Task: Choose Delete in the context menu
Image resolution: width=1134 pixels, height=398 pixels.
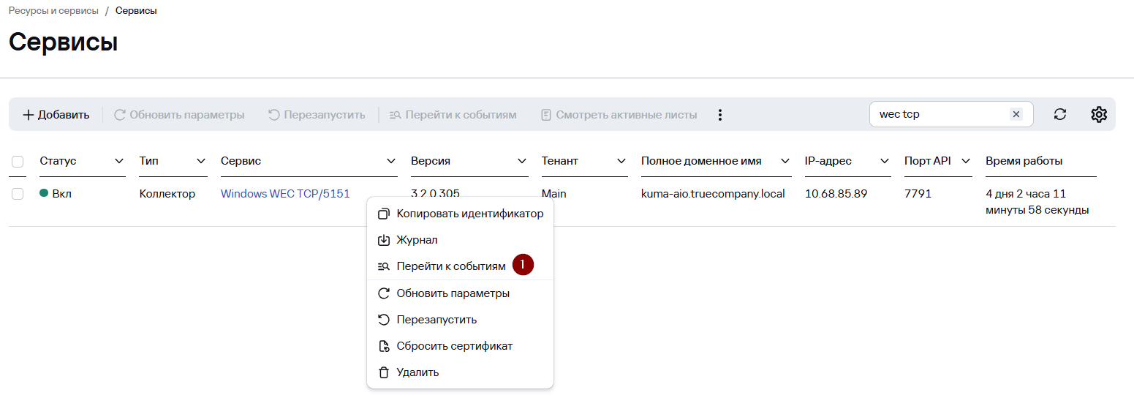Action: (x=417, y=372)
